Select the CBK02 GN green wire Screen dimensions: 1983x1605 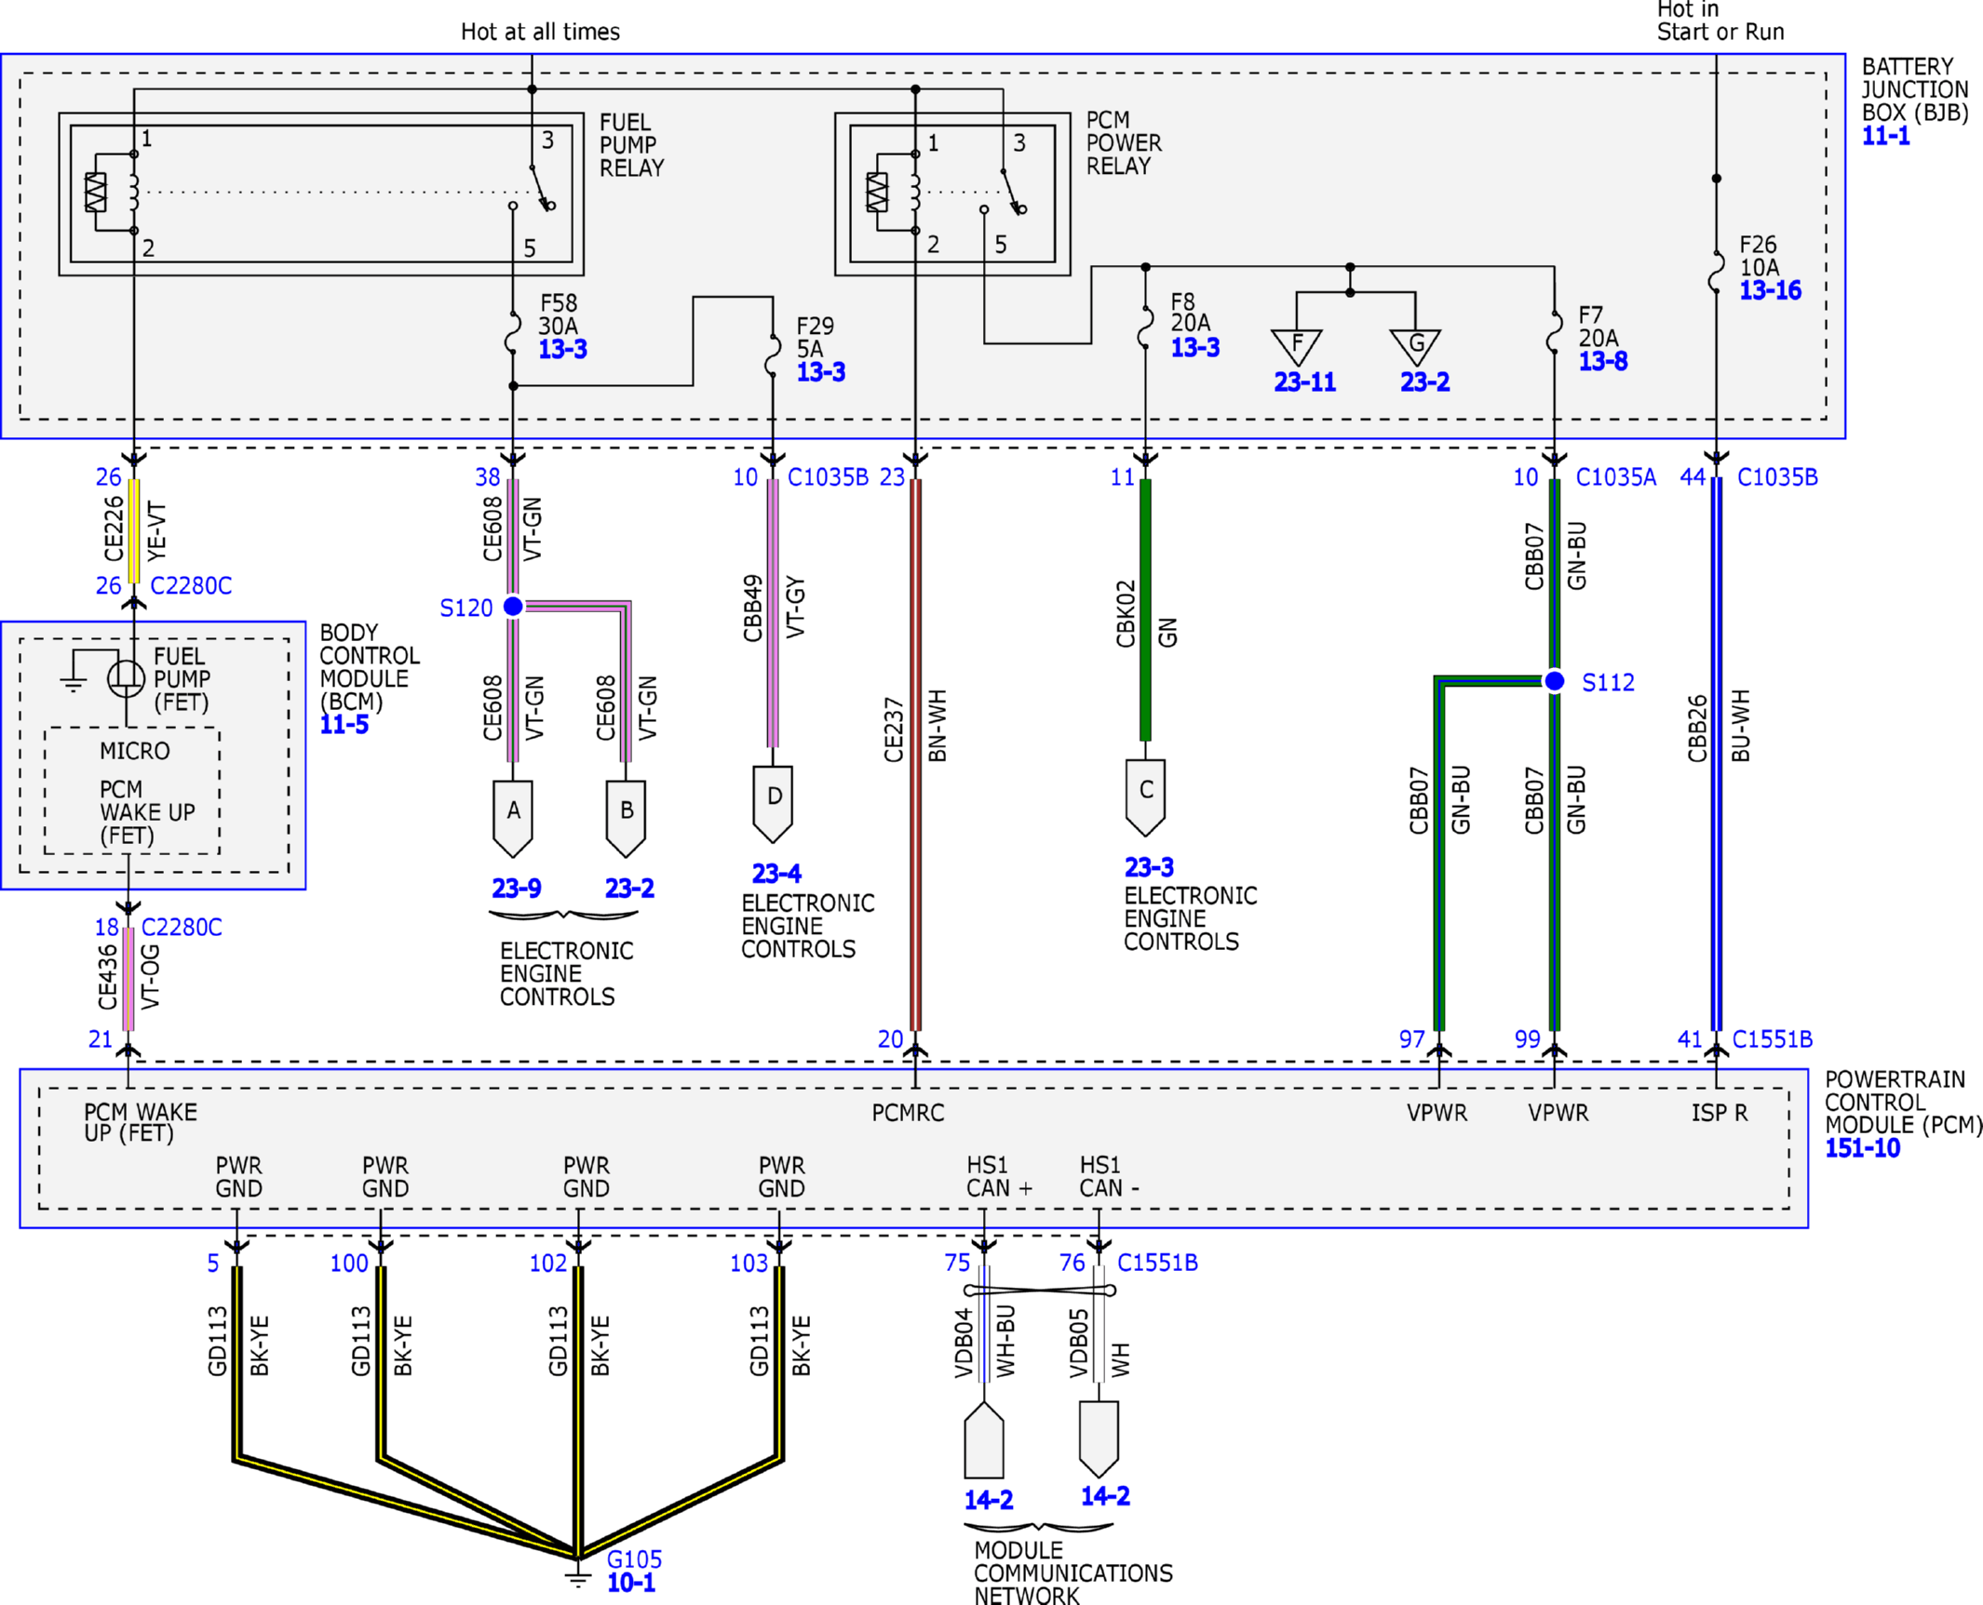pyautogui.click(x=1145, y=610)
